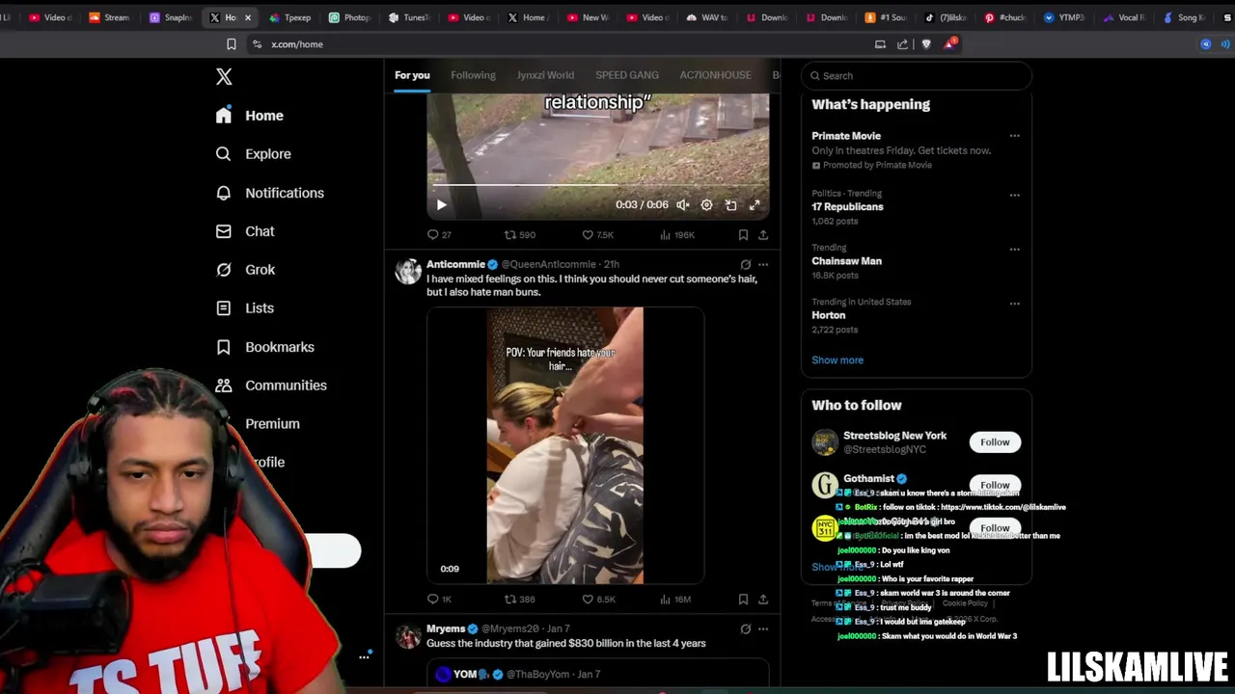1235x694 pixels.
Task: Reply to Anticommie post with 1K comments
Action: pos(439,600)
